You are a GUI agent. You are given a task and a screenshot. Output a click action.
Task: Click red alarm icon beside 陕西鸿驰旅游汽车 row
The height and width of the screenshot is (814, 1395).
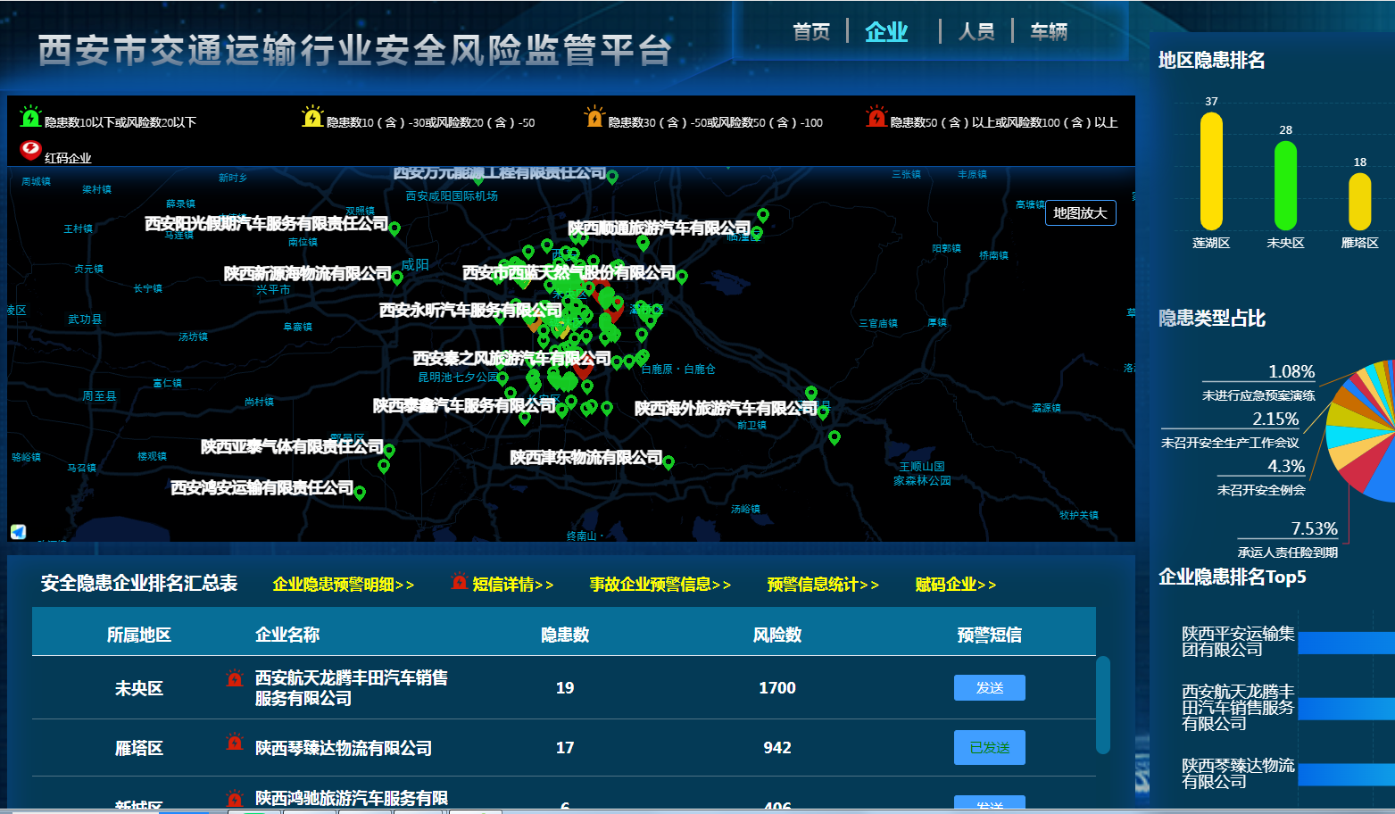[x=235, y=798]
